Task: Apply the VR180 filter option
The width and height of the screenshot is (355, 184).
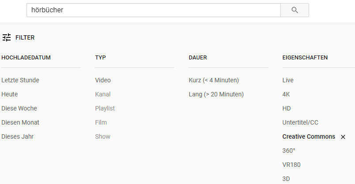Action: 291,165
